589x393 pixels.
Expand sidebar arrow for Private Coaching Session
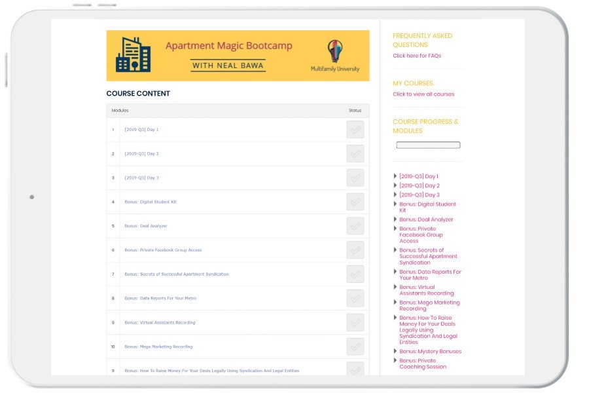tap(395, 361)
